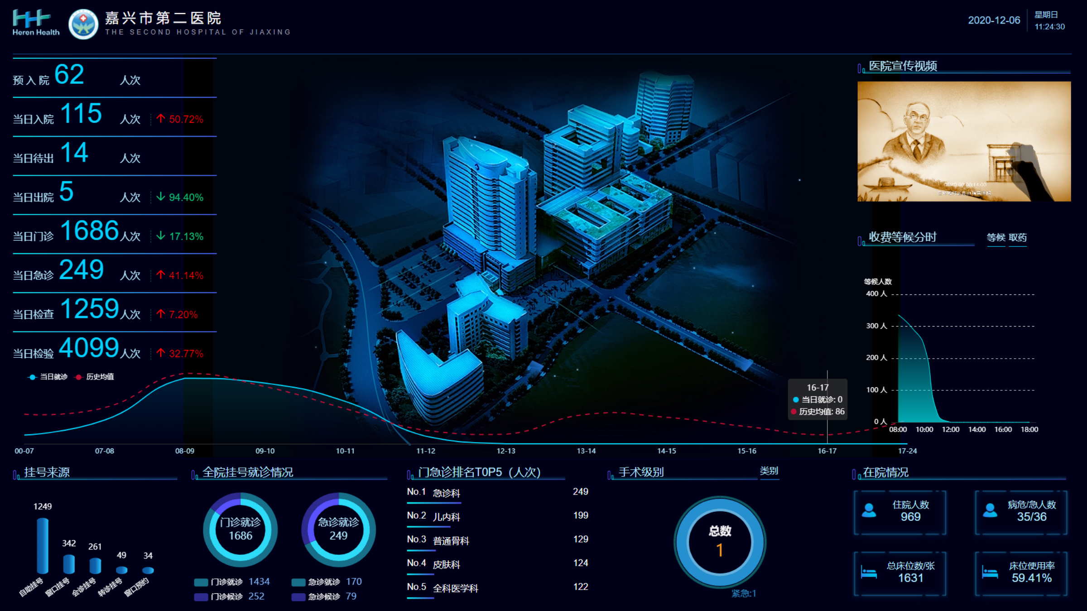Click the Jiaxing Second Hospital emblem
This screenshot has width=1087, height=611.
pyautogui.click(x=83, y=24)
